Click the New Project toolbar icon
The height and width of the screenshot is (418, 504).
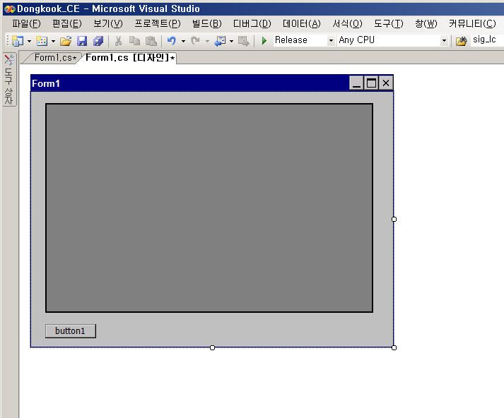[x=18, y=41]
